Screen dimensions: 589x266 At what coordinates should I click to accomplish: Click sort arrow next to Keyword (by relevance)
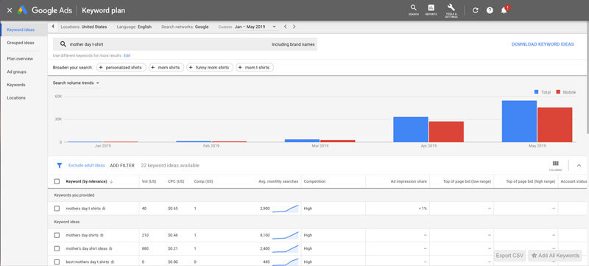click(x=112, y=181)
